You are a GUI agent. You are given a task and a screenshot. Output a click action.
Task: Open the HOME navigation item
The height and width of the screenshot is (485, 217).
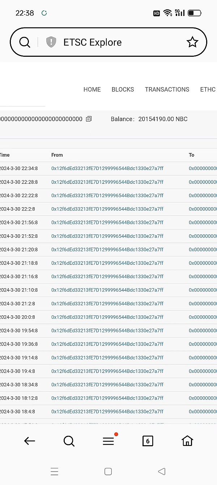coord(92,89)
